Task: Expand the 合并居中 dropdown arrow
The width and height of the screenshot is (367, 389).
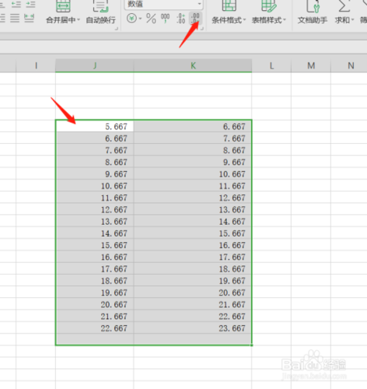Action: 79,19
